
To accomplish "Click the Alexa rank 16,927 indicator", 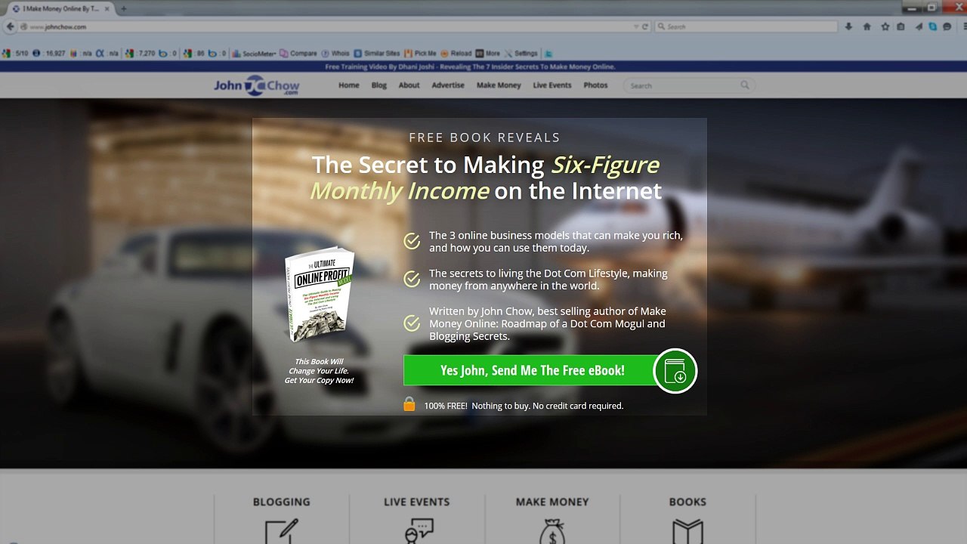I will 50,54.
